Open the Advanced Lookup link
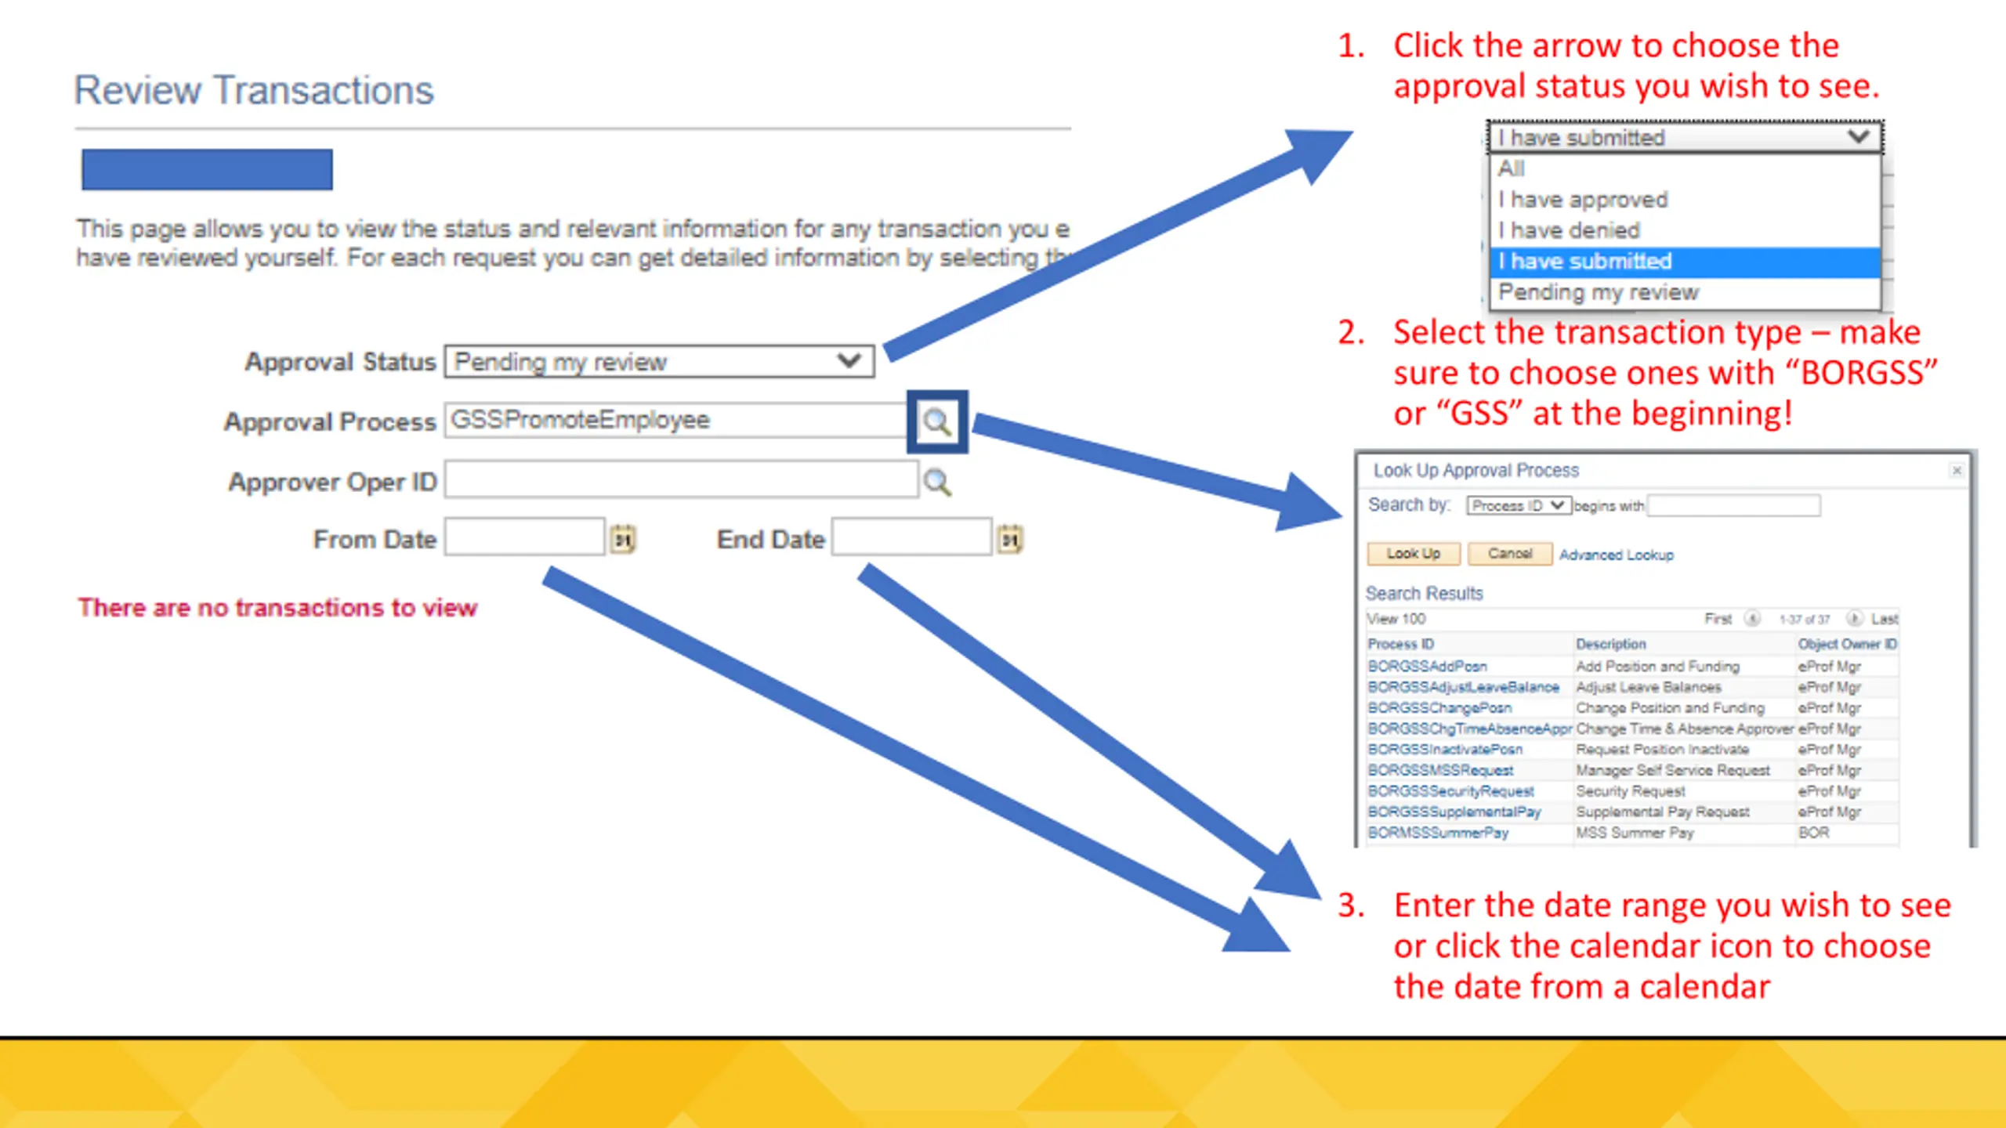The height and width of the screenshot is (1128, 2006). [x=1616, y=555]
